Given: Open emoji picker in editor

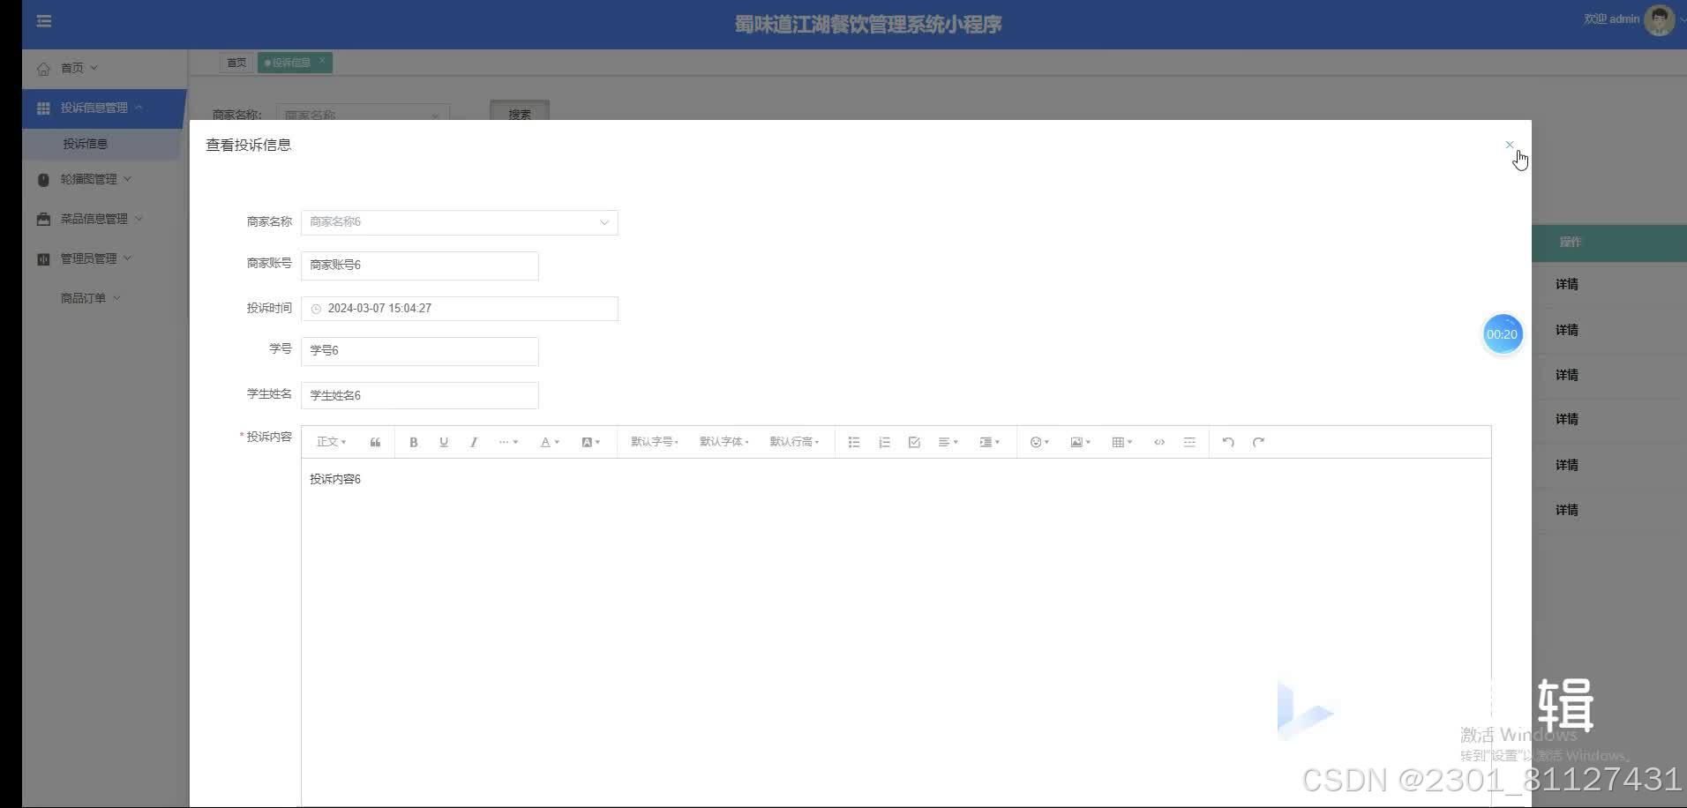Looking at the screenshot, I should click(1039, 442).
